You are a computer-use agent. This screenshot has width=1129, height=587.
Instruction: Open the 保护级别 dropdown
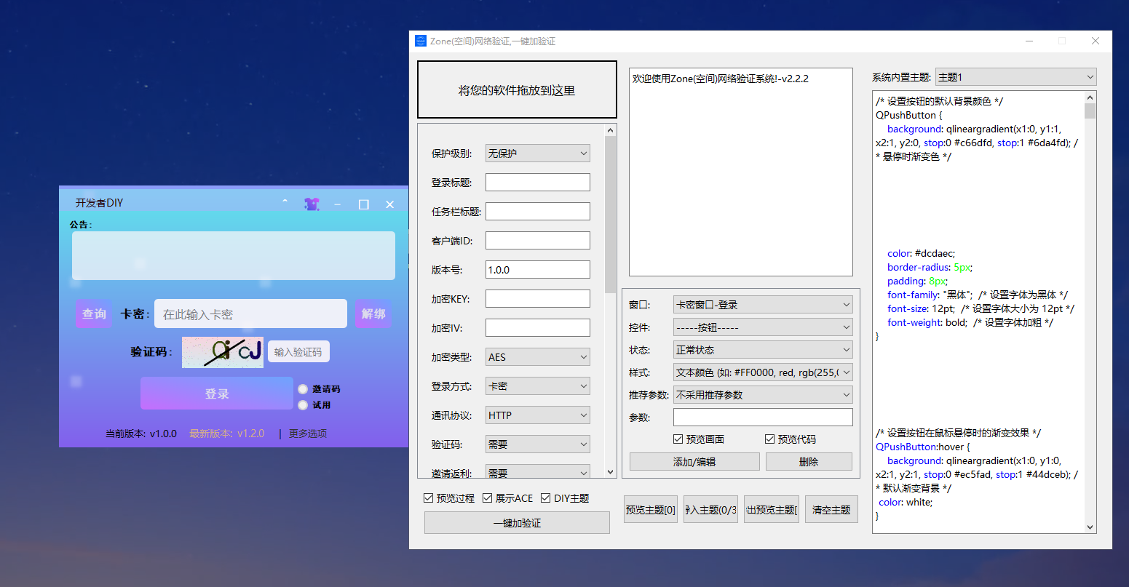click(x=538, y=153)
